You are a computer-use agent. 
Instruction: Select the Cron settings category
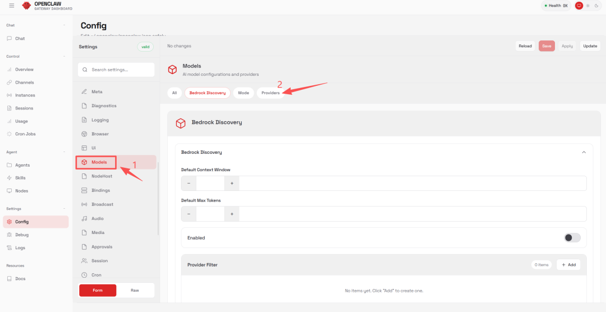click(116, 275)
